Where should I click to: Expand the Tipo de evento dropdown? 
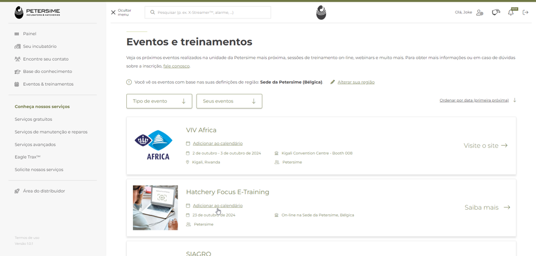pyautogui.click(x=159, y=101)
